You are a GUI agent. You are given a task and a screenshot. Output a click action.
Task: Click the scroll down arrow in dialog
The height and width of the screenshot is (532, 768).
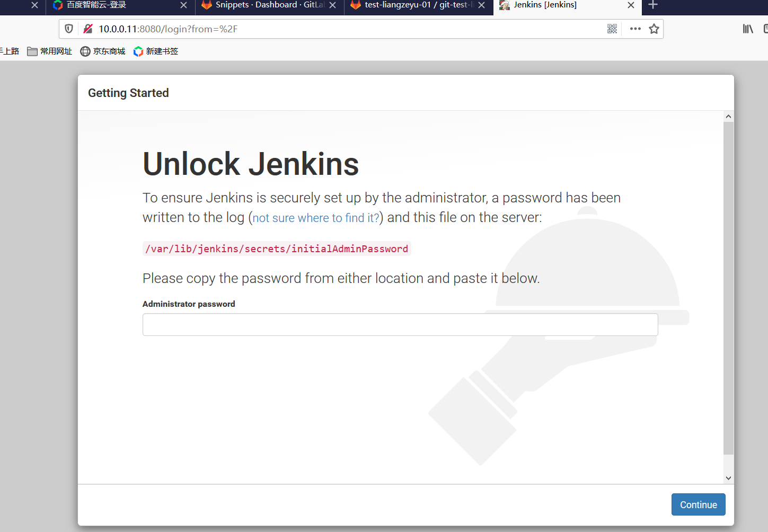click(728, 478)
